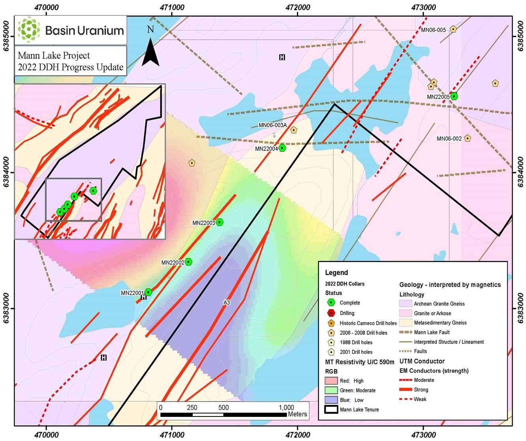Select the MN06-005 historic drill hole marker
The width and height of the screenshot is (526, 441).
[453, 29]
